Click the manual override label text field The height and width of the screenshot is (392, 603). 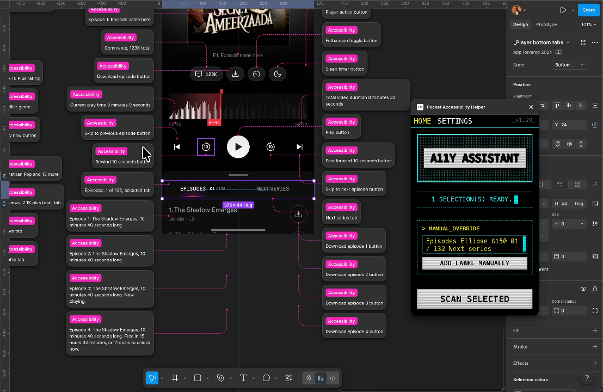[475, 244]
